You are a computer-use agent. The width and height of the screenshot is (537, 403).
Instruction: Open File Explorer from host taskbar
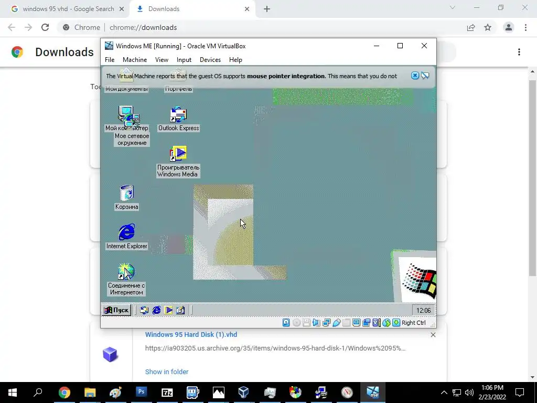coord(90,393)
